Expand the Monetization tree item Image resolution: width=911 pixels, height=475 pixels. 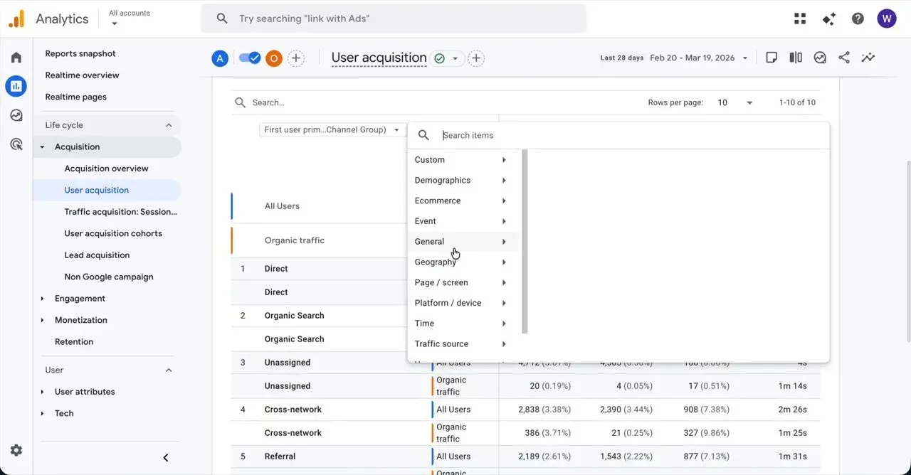(x=42, y=320)
